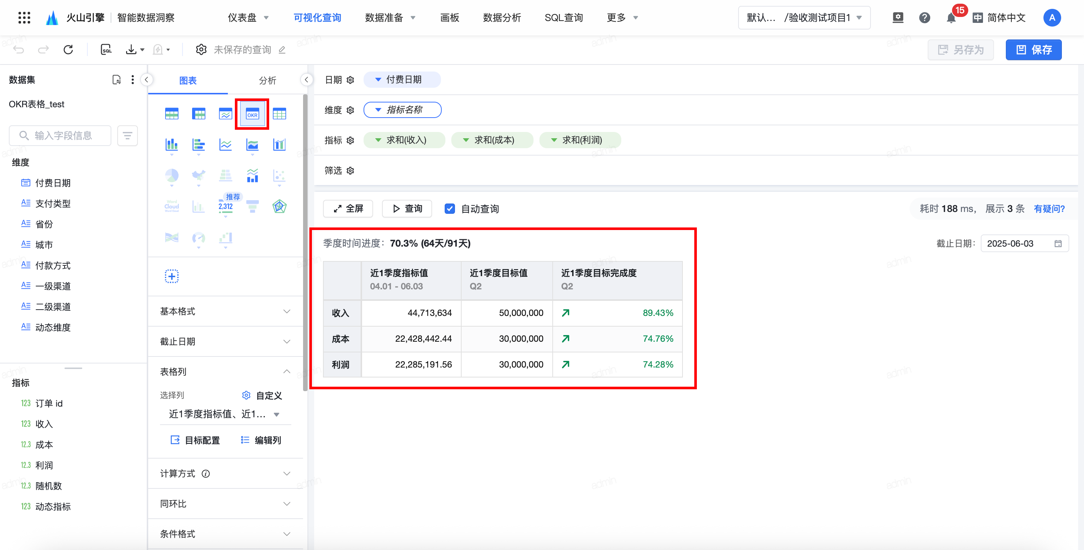Viewport: 1084px width, 550px height.
Task: Open the 求和(成本) metric pill
Action: click(x=492, y=140)
